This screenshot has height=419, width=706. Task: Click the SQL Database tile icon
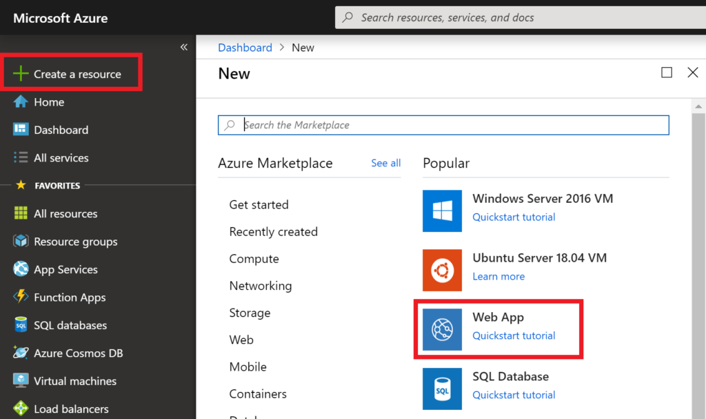(x=442, y=389)
